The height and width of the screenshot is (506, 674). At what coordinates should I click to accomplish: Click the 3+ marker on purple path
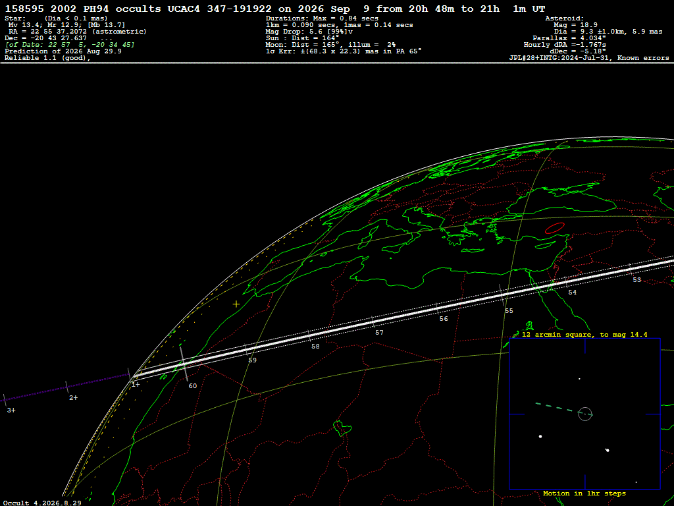[x=11, y=410]
